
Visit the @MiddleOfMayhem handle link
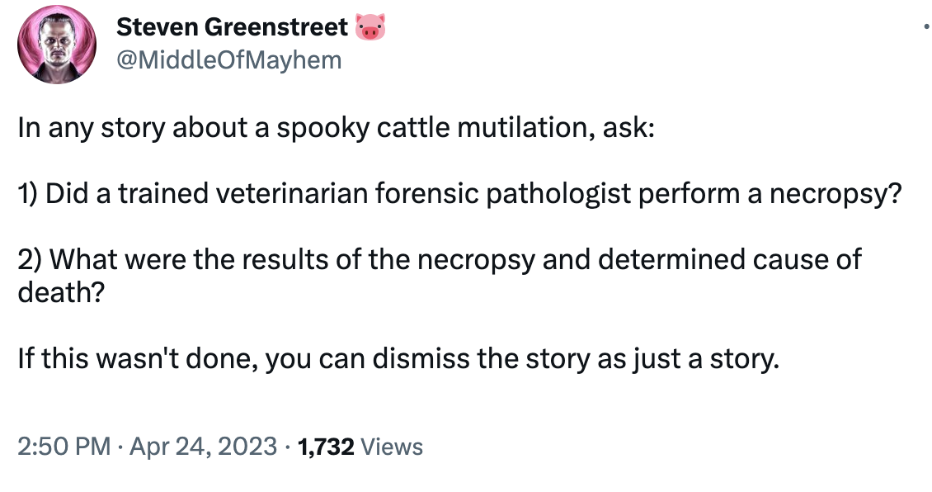pyautogui.click(x=228, y=60)
